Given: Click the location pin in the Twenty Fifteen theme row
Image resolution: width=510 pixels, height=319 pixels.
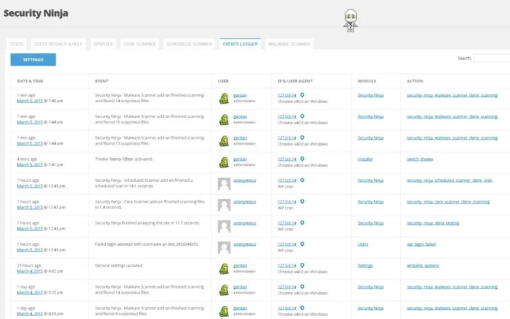Looking at the screenshot, I should coord(302,159).
